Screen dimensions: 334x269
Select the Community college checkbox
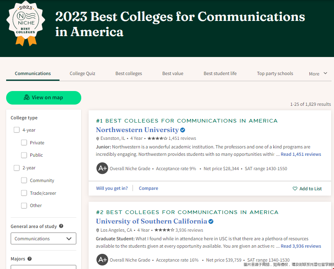click(x=24, y=180)
